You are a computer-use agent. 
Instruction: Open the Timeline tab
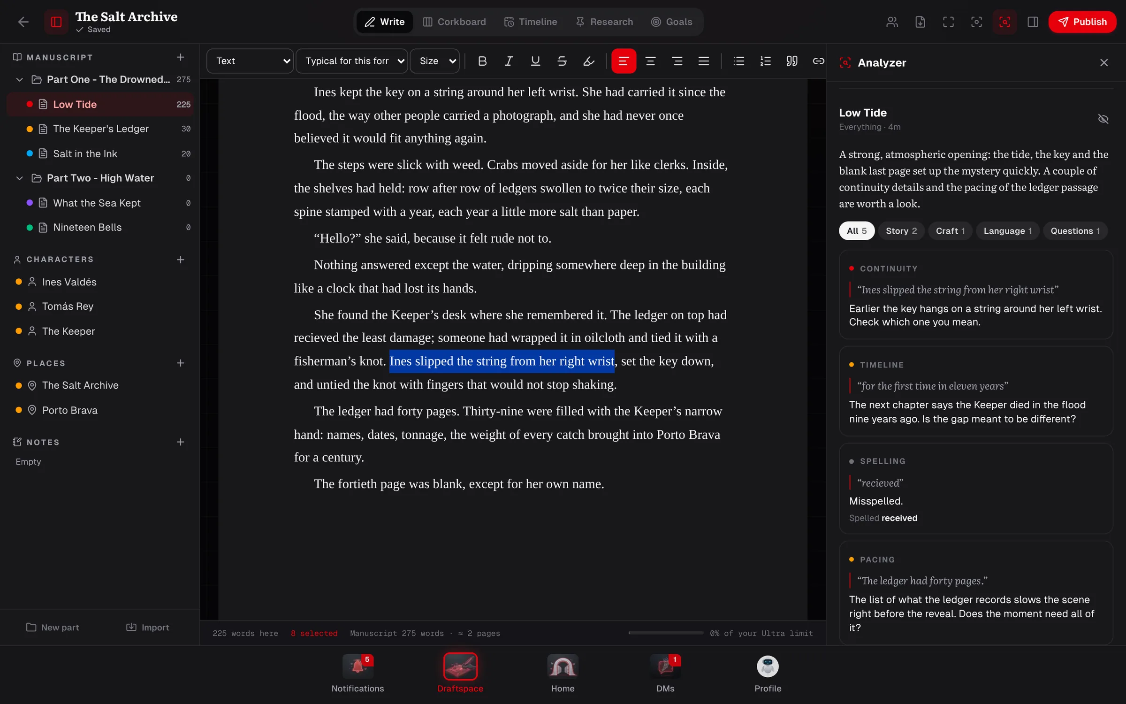pyautogui.click(x=531, y=22)
